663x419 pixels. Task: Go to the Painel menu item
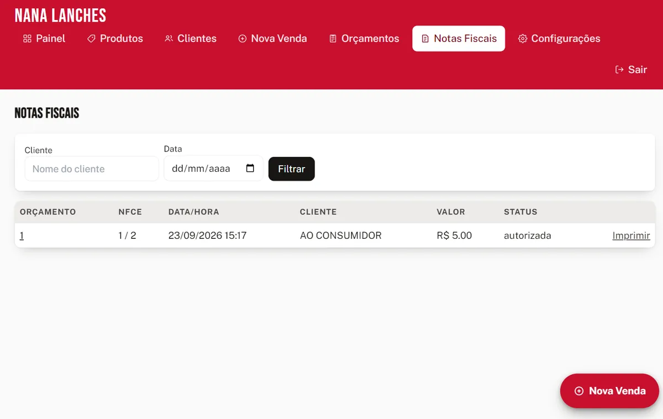point(44,39)
